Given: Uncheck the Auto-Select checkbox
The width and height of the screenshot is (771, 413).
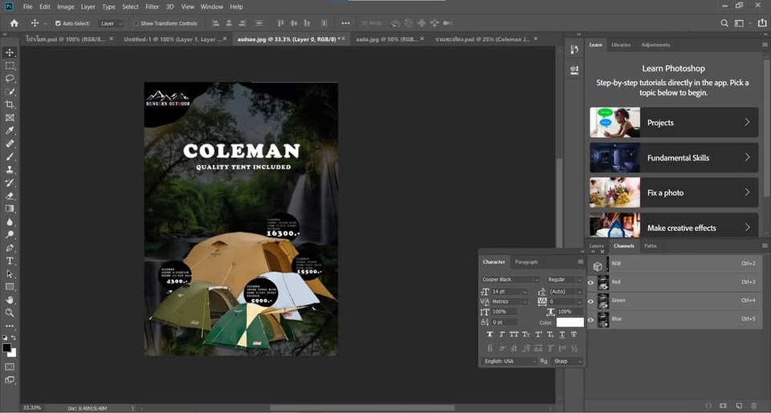Looking at the screenshot, I should pos(58,23).
